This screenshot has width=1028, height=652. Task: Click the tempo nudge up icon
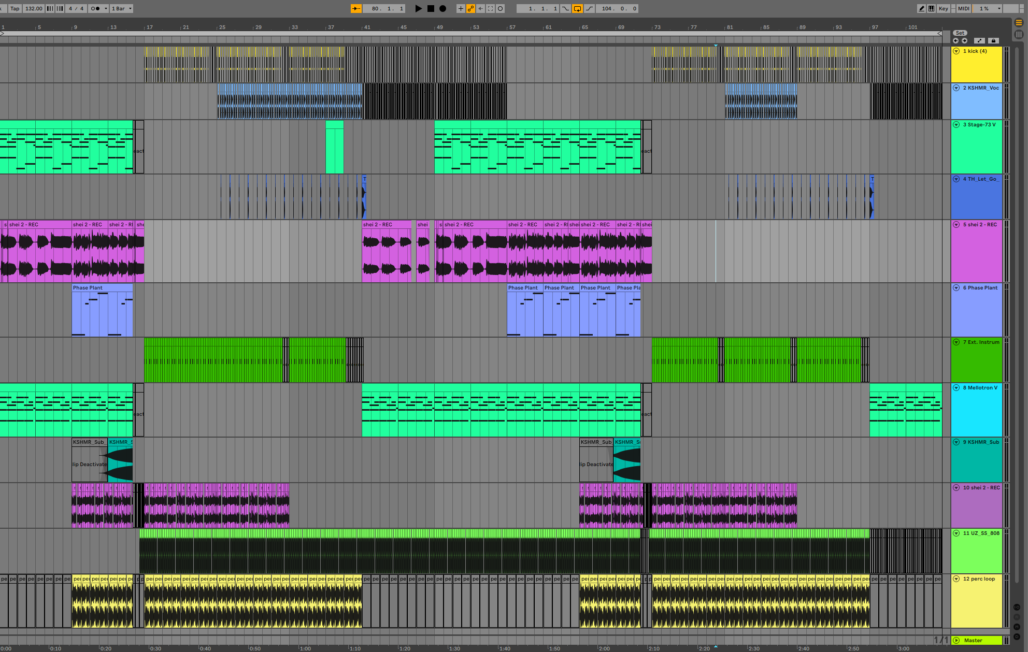coord(60,9)
